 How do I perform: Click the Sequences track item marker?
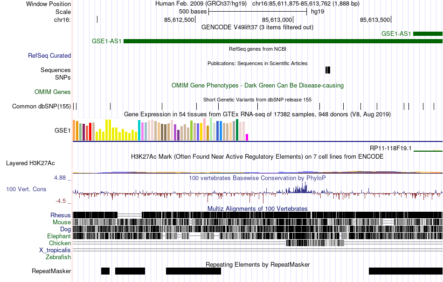point(328,70)
